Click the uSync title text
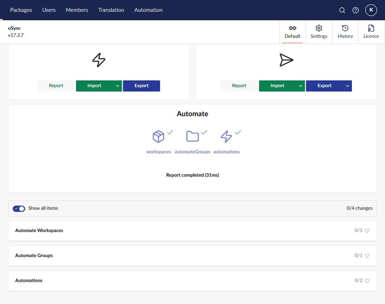Image resolution: width=385 pixels, height=304 pixels. tap(14, 28)
